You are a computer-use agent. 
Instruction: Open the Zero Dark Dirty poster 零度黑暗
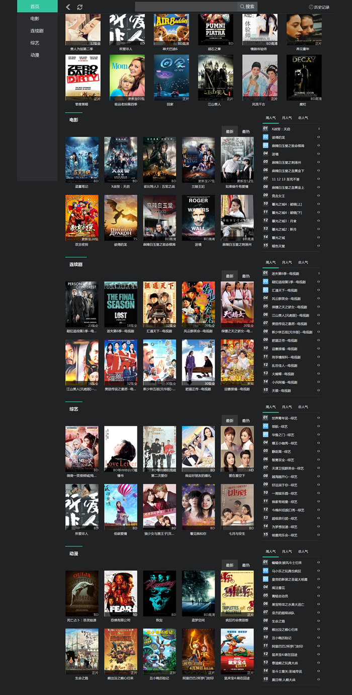[x=83, y=78]
